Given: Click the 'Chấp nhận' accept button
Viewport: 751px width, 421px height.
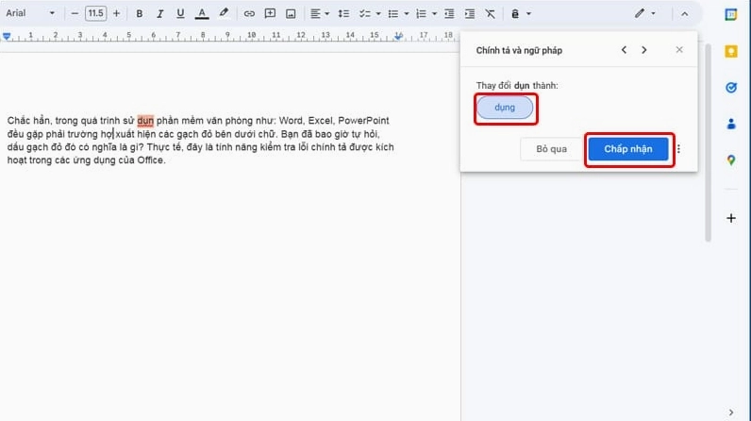Looking at the screenshot, I should (x=628, y=149).
